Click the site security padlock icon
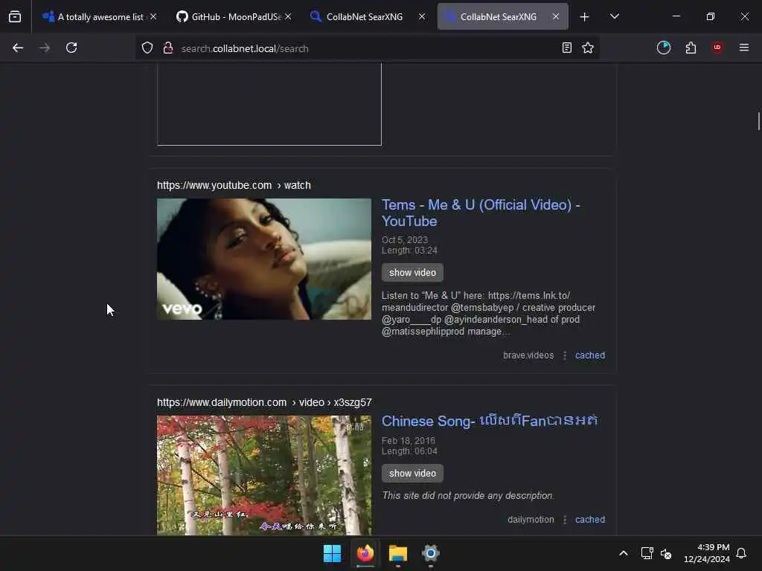 pos(168,48)
